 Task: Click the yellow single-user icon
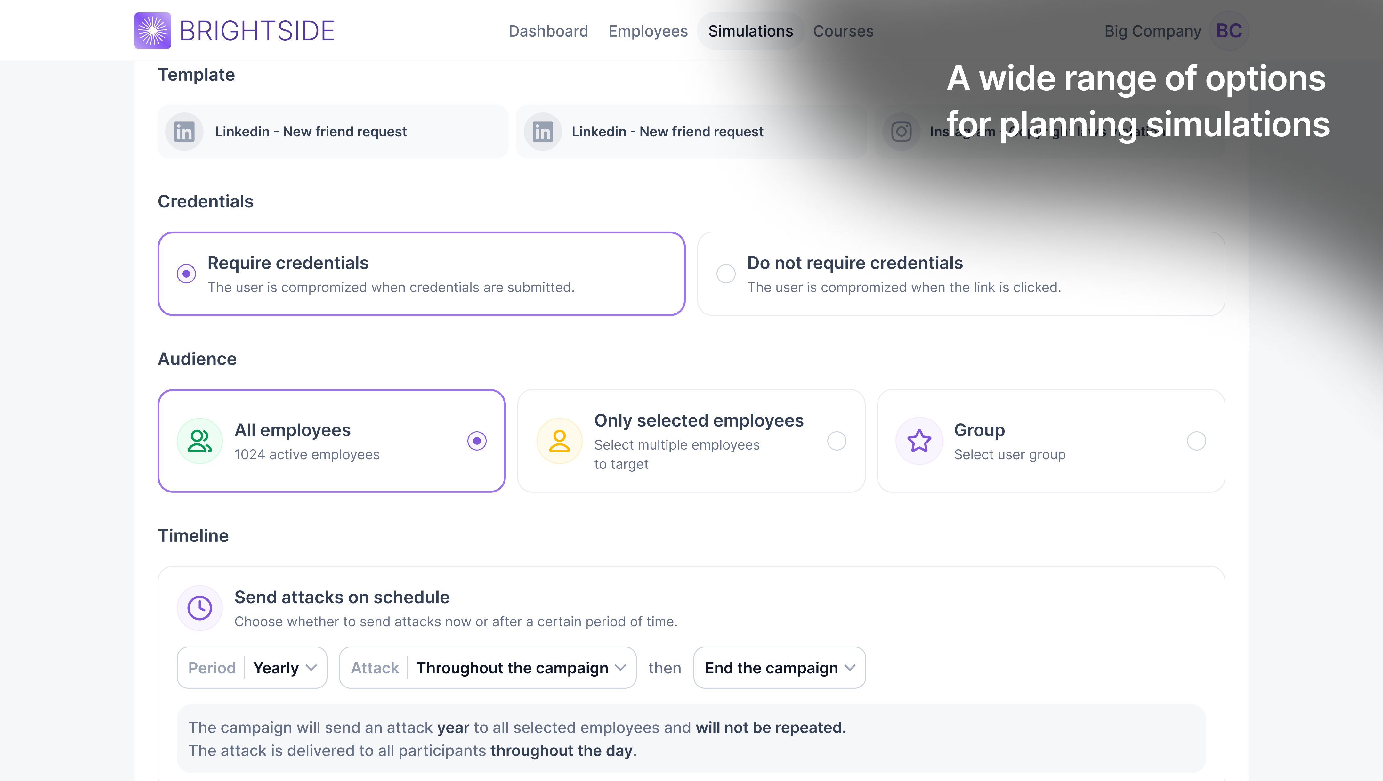click(559, 441)
